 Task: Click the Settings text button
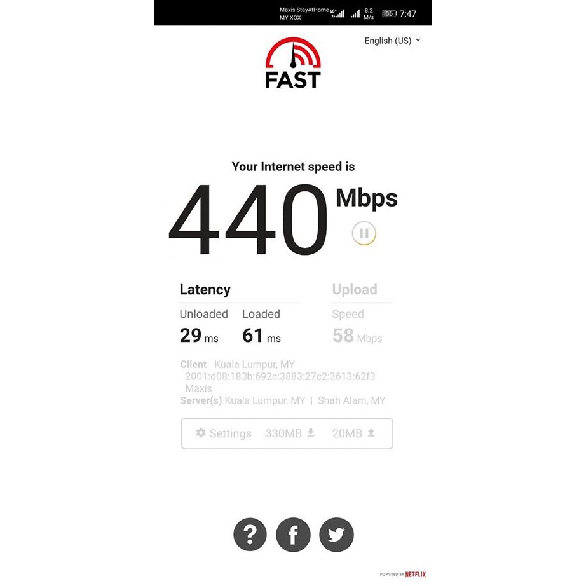(x=230, y=433)
